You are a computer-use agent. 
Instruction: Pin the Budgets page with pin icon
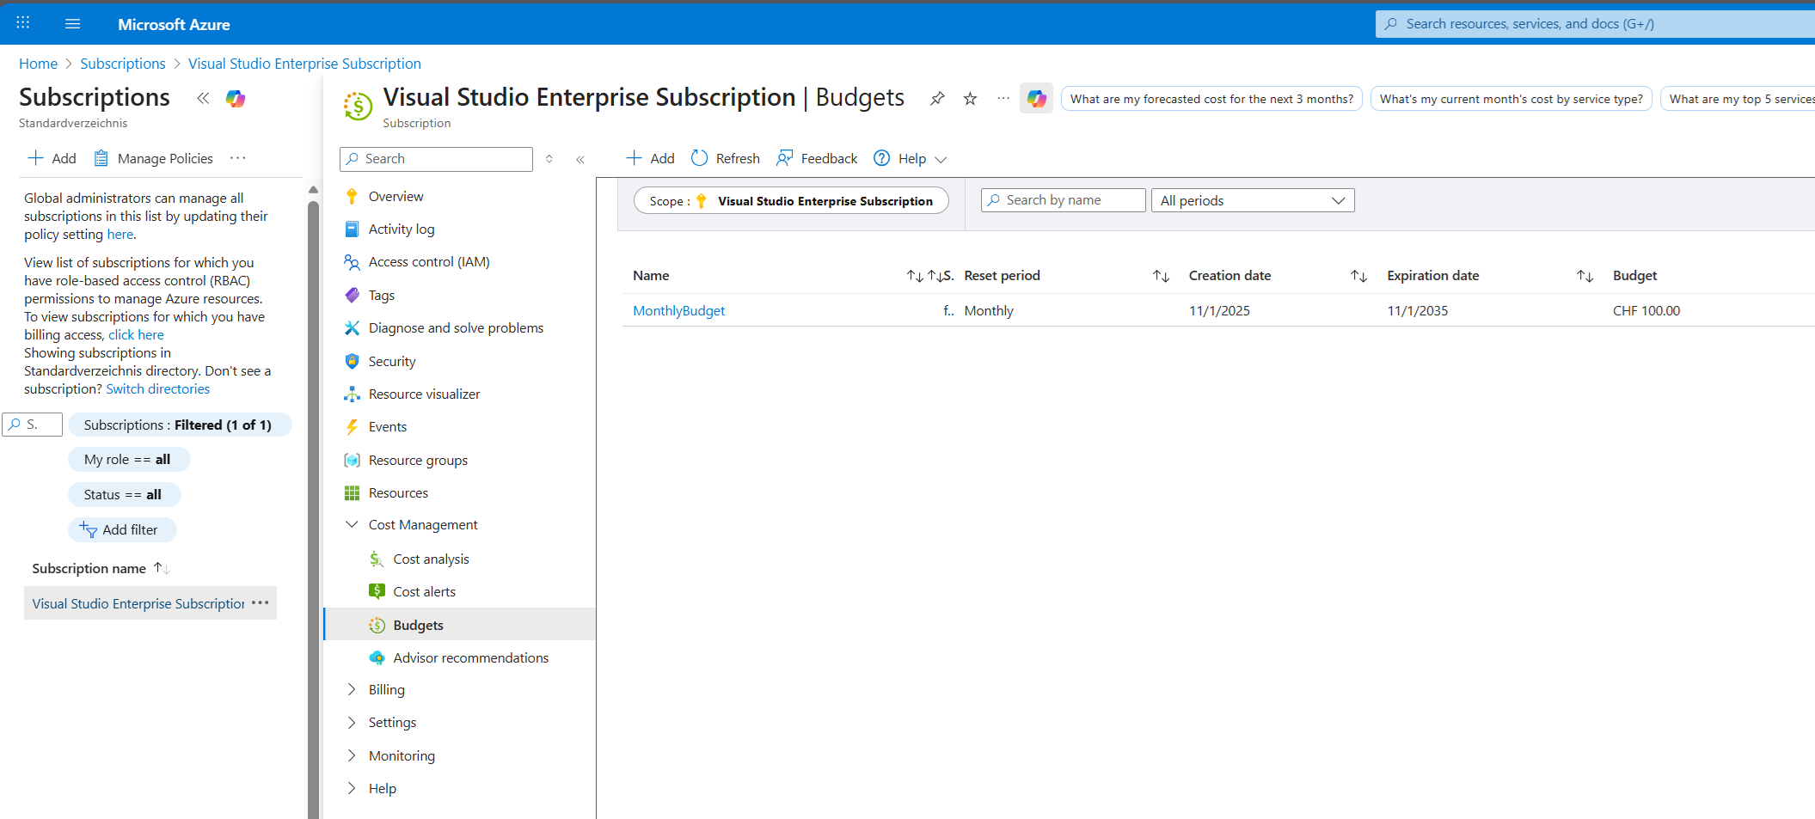click(937, 99)
